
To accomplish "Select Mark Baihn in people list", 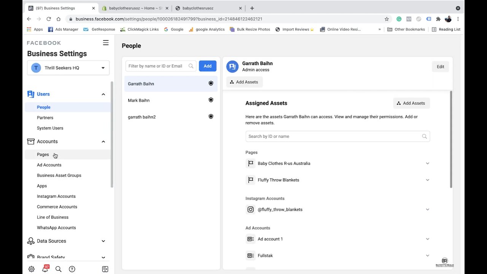I will 171,100.
